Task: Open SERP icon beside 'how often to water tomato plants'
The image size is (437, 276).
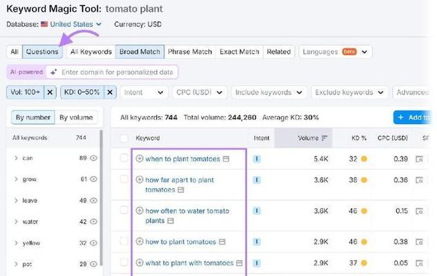Action: [171, 221]
